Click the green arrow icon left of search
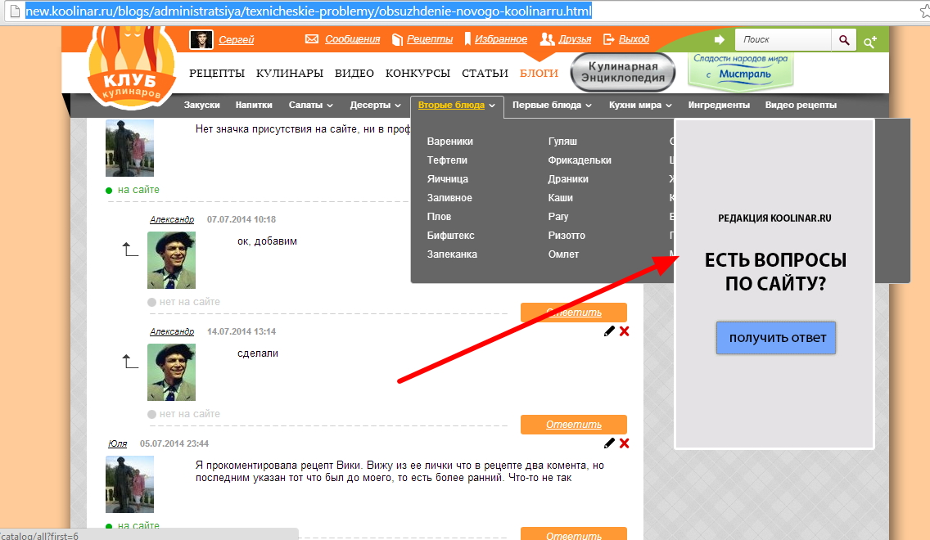Screen dimensions: 930x540 pos(720,39)
